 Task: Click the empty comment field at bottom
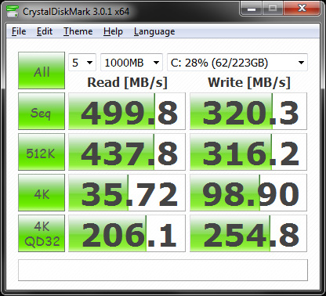coord(163,270)
